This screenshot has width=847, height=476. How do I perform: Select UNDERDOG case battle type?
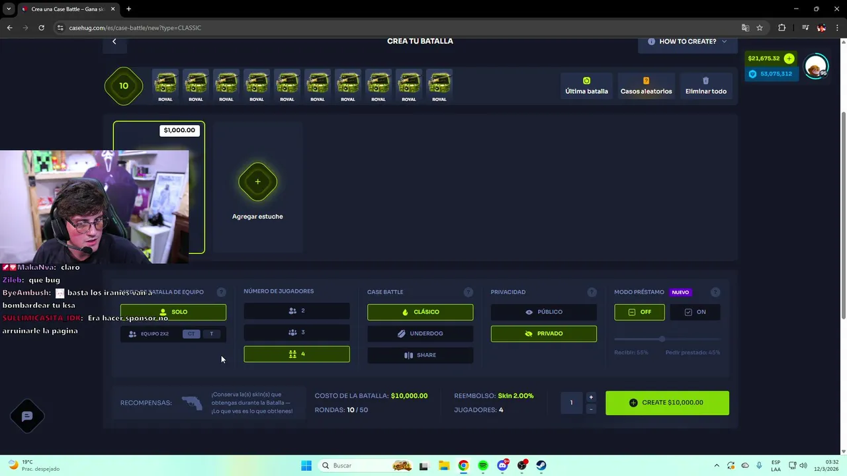(x=420, y=334)
